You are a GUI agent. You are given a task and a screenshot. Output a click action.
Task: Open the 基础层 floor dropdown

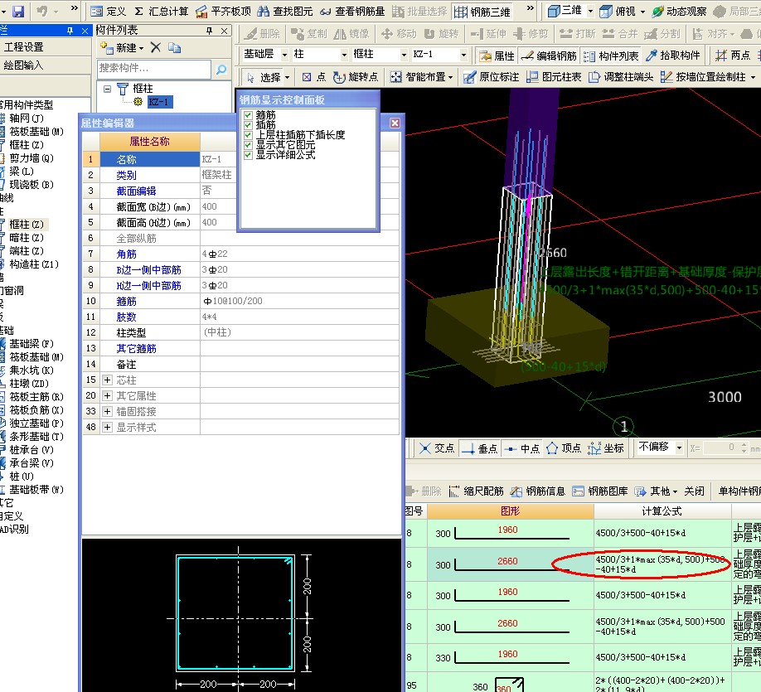(284, 55)
